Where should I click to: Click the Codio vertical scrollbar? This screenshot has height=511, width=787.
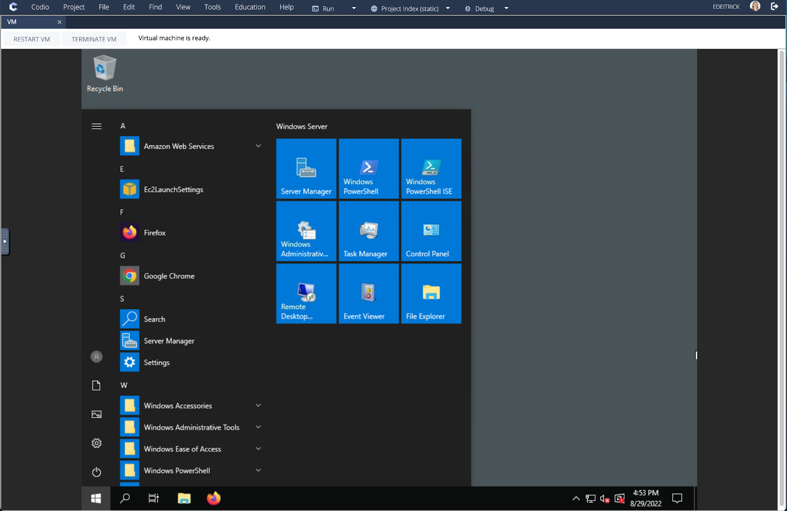pos(782,278)
